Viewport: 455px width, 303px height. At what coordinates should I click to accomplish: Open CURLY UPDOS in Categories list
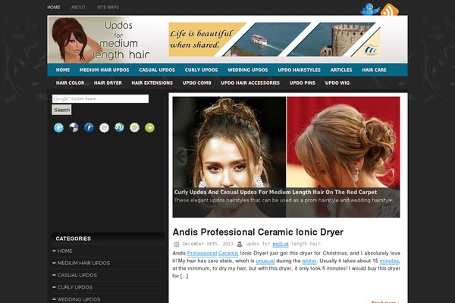coord(75,288)
